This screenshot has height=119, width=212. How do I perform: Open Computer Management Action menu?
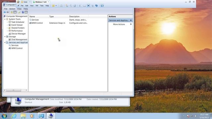coord(12,9)
